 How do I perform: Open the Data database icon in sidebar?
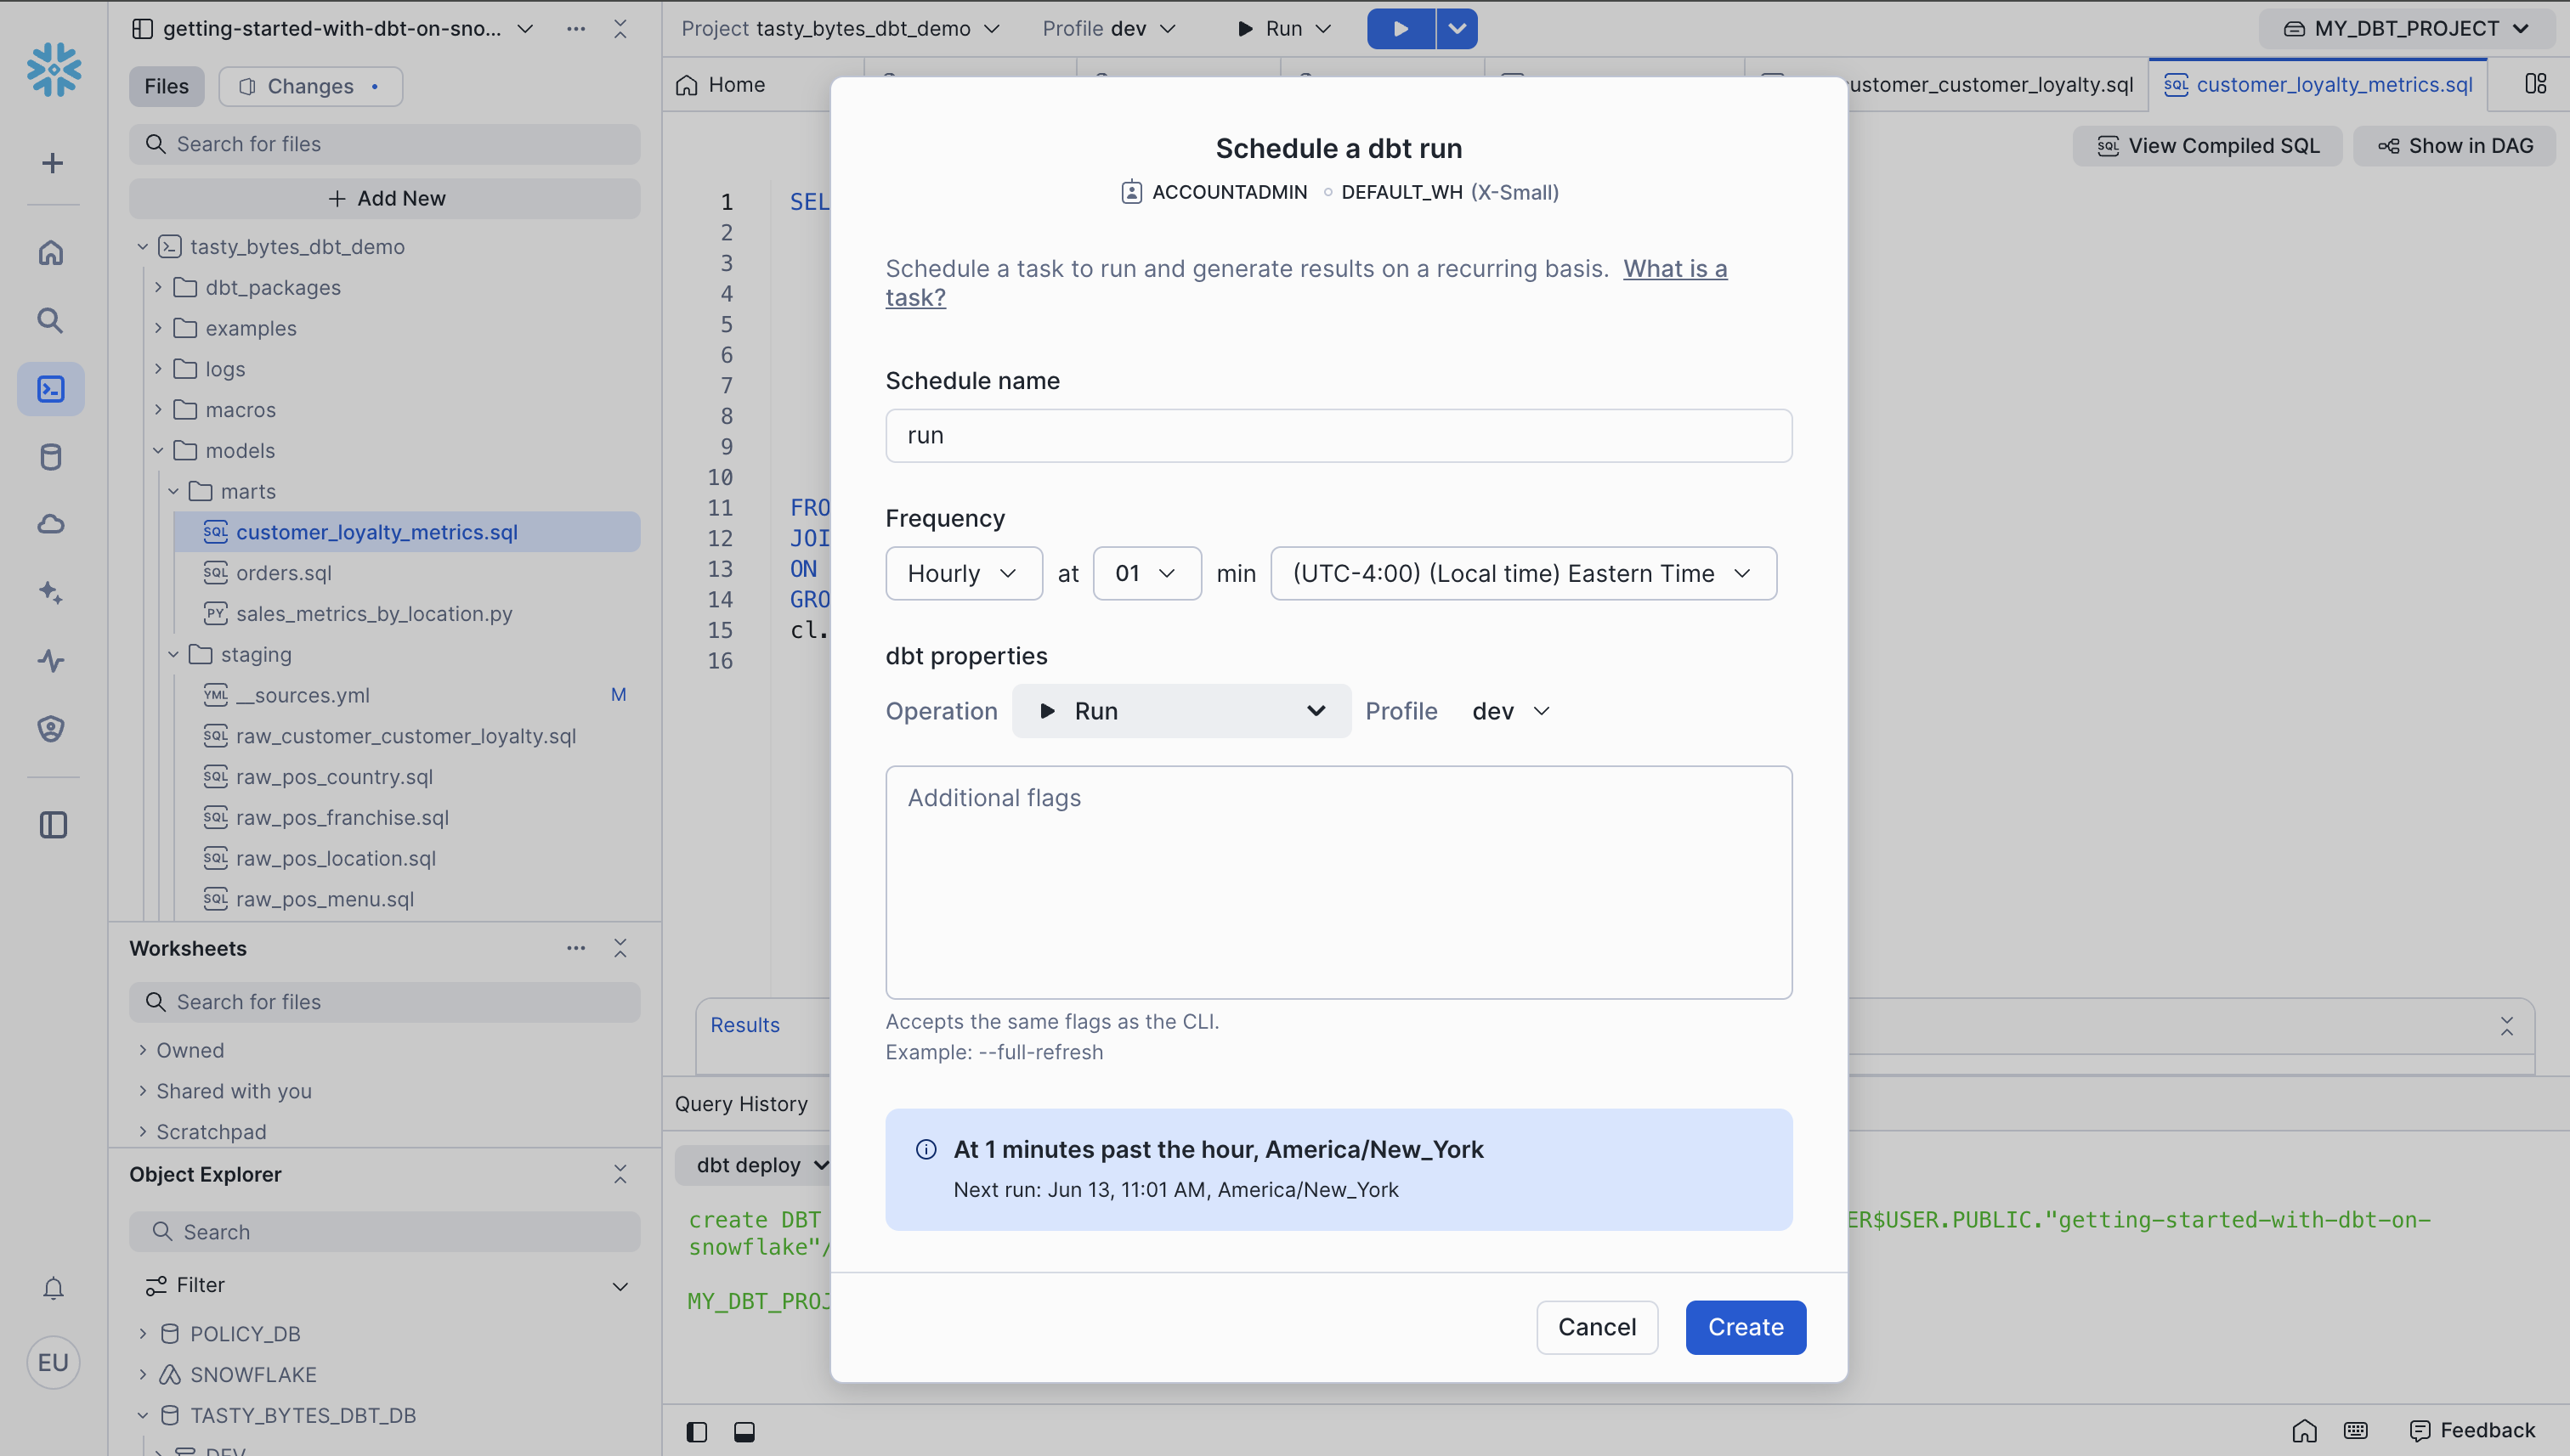tap(51, 457)
